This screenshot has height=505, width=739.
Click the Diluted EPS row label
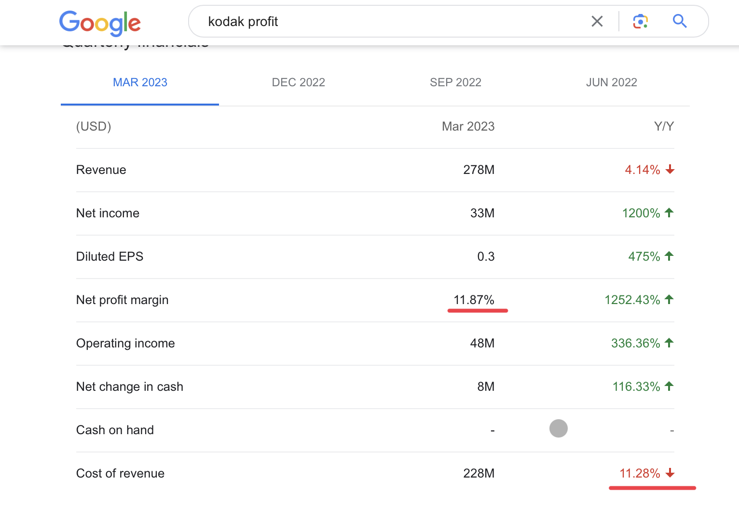pyautogui.click(x=109, y=256)
